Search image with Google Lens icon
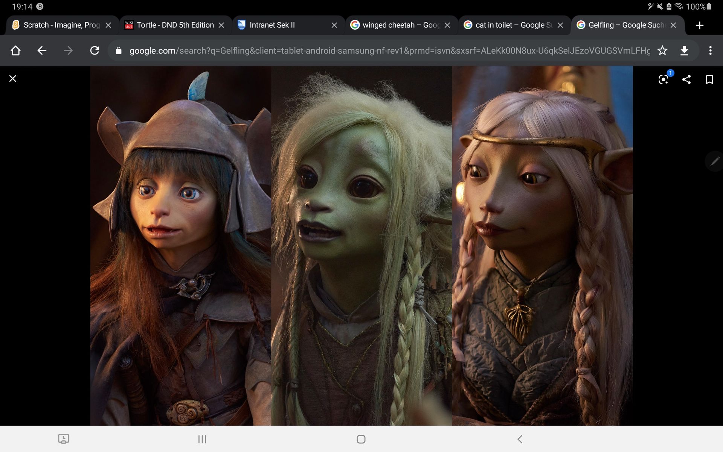 [664, 79]
